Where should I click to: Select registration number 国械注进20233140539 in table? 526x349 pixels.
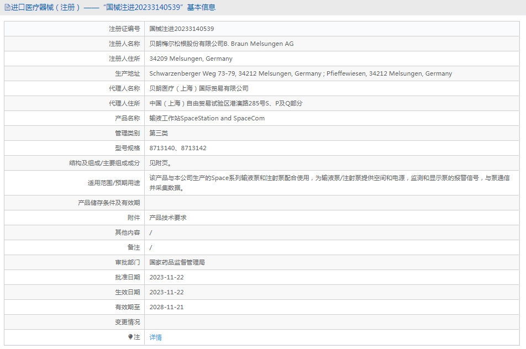(181, 29)
